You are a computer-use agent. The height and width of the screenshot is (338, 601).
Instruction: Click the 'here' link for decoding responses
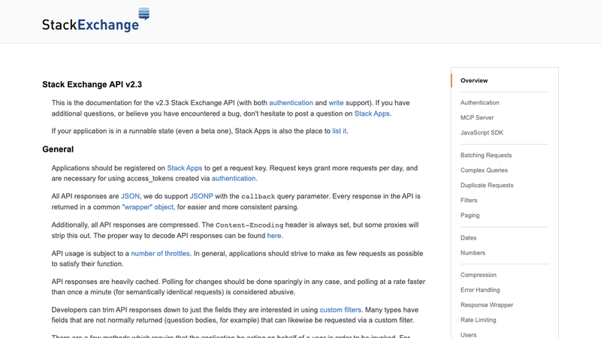click(x=274, y=236)
